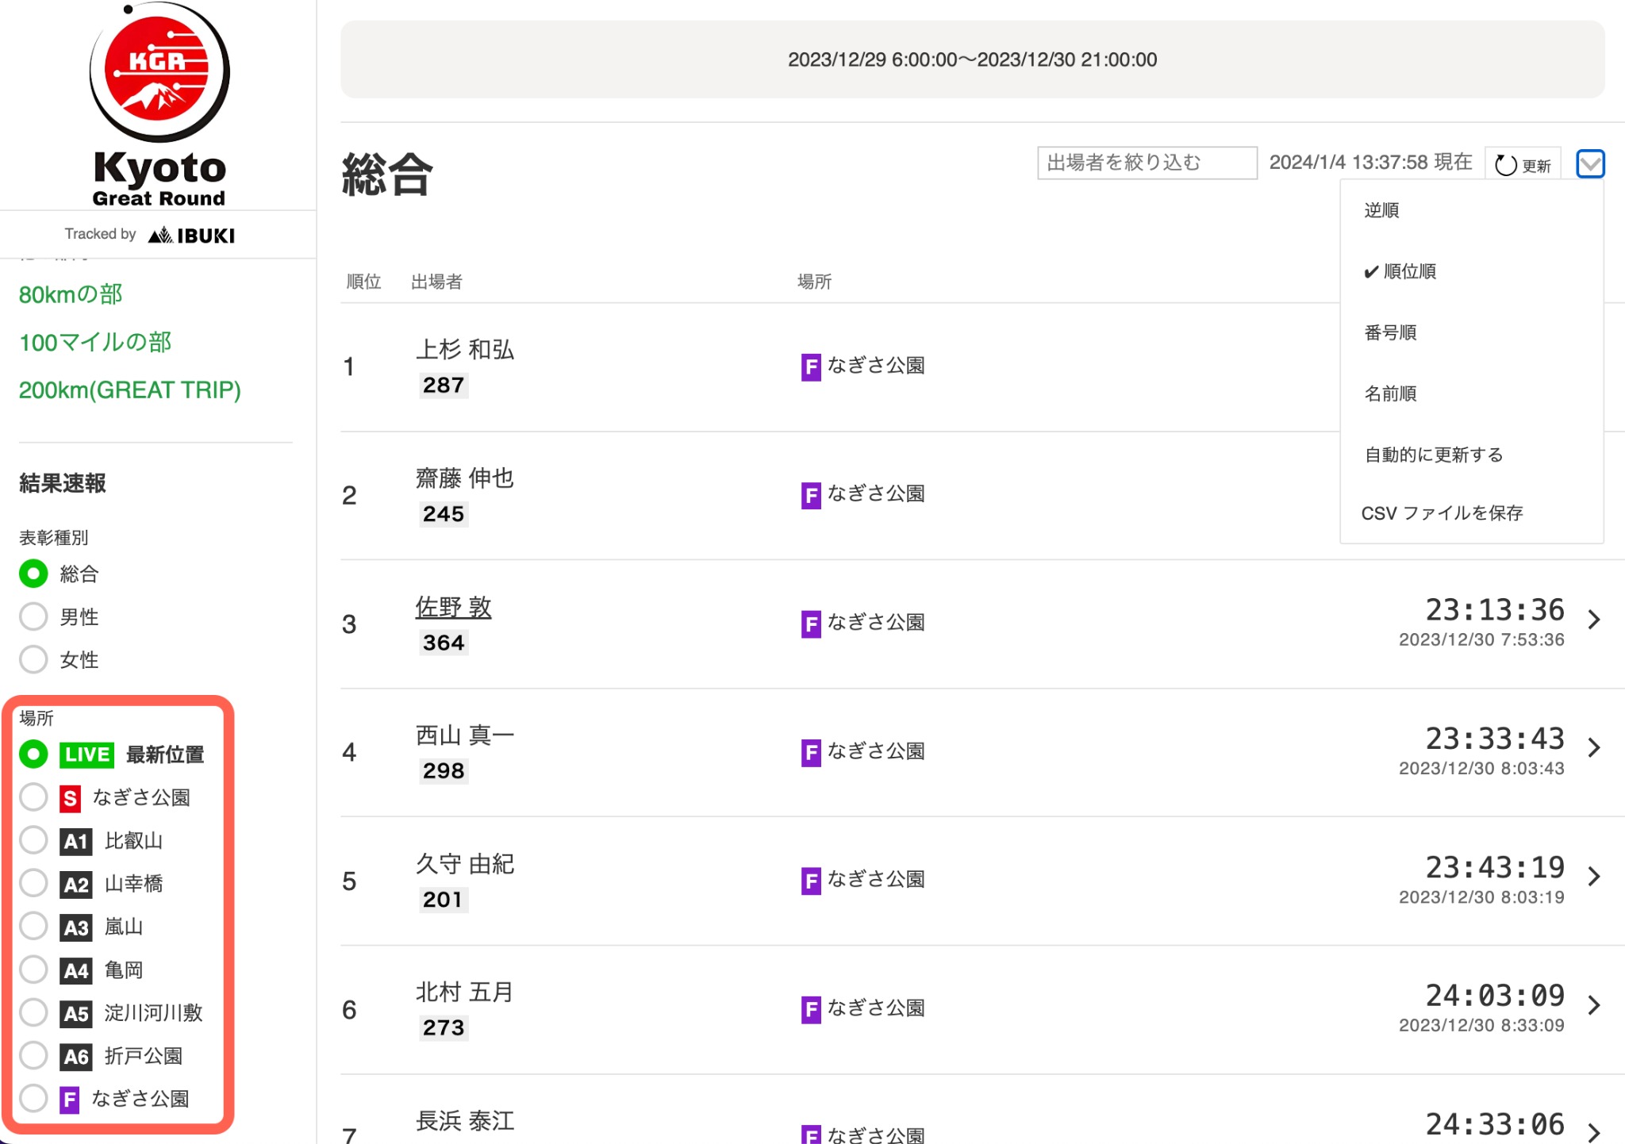Select the A1 比叡山 location radio button
Screen dimensions: 1625x1144
(x=34, y=840)
